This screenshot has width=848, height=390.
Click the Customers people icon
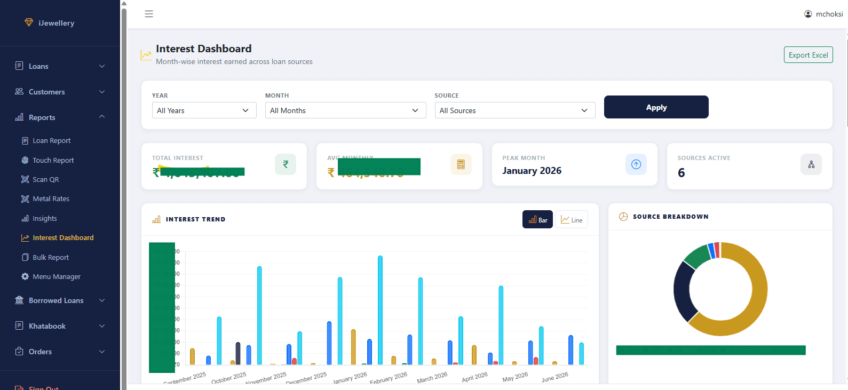click(x=19, y=91)
